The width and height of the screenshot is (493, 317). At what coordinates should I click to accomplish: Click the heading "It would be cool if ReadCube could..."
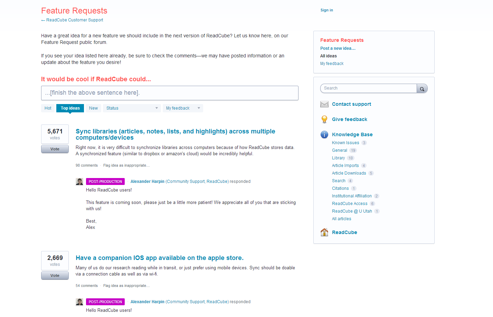(96, 79)
